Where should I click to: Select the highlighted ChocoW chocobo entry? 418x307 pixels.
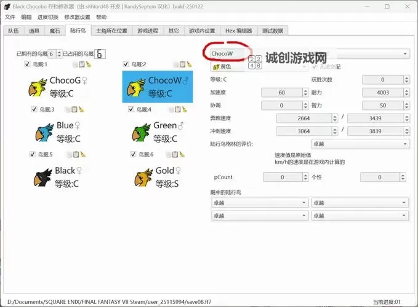(158, 87)
